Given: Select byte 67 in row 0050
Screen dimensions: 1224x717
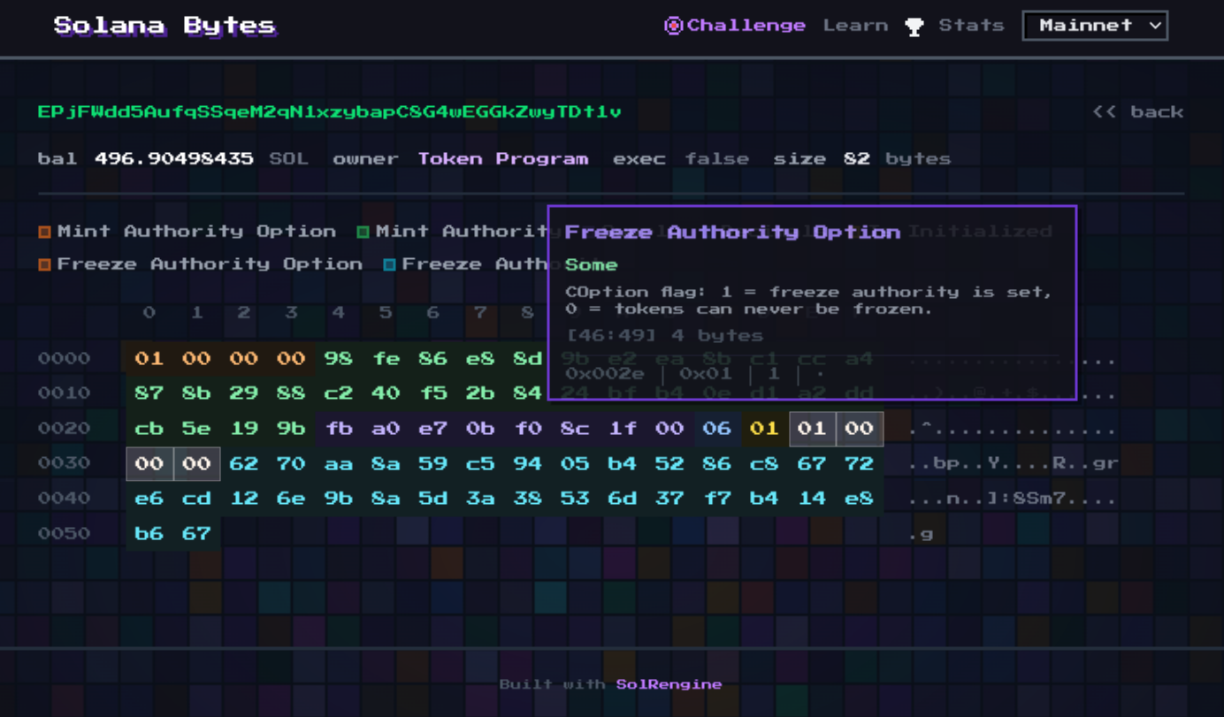Looking at the screenshot, I should 196,533.
